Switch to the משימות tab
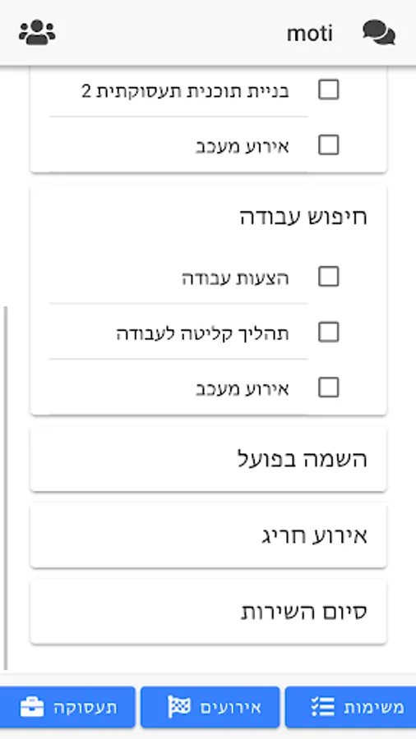This screenshot has height=739, width=416. click(351, 708)
